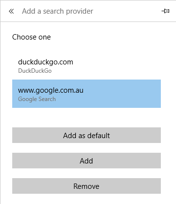Click the 'Add a search provider' heading
Image resolution: width=176 pixels, height=204 pixels.
[58, 11]
